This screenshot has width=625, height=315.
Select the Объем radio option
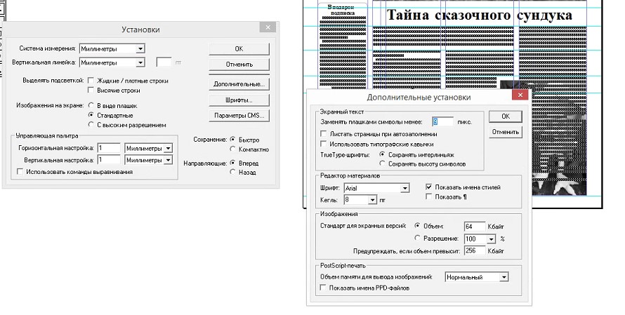point(417,226)
